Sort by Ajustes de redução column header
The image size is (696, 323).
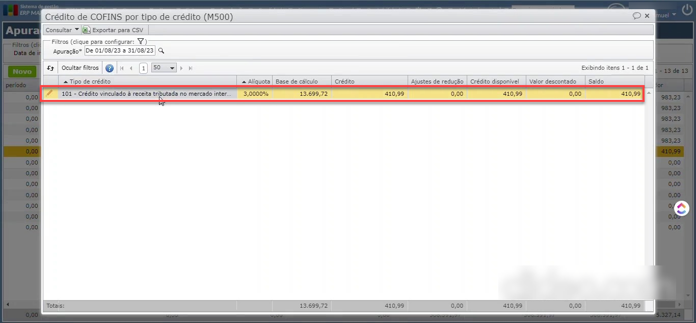437,82
